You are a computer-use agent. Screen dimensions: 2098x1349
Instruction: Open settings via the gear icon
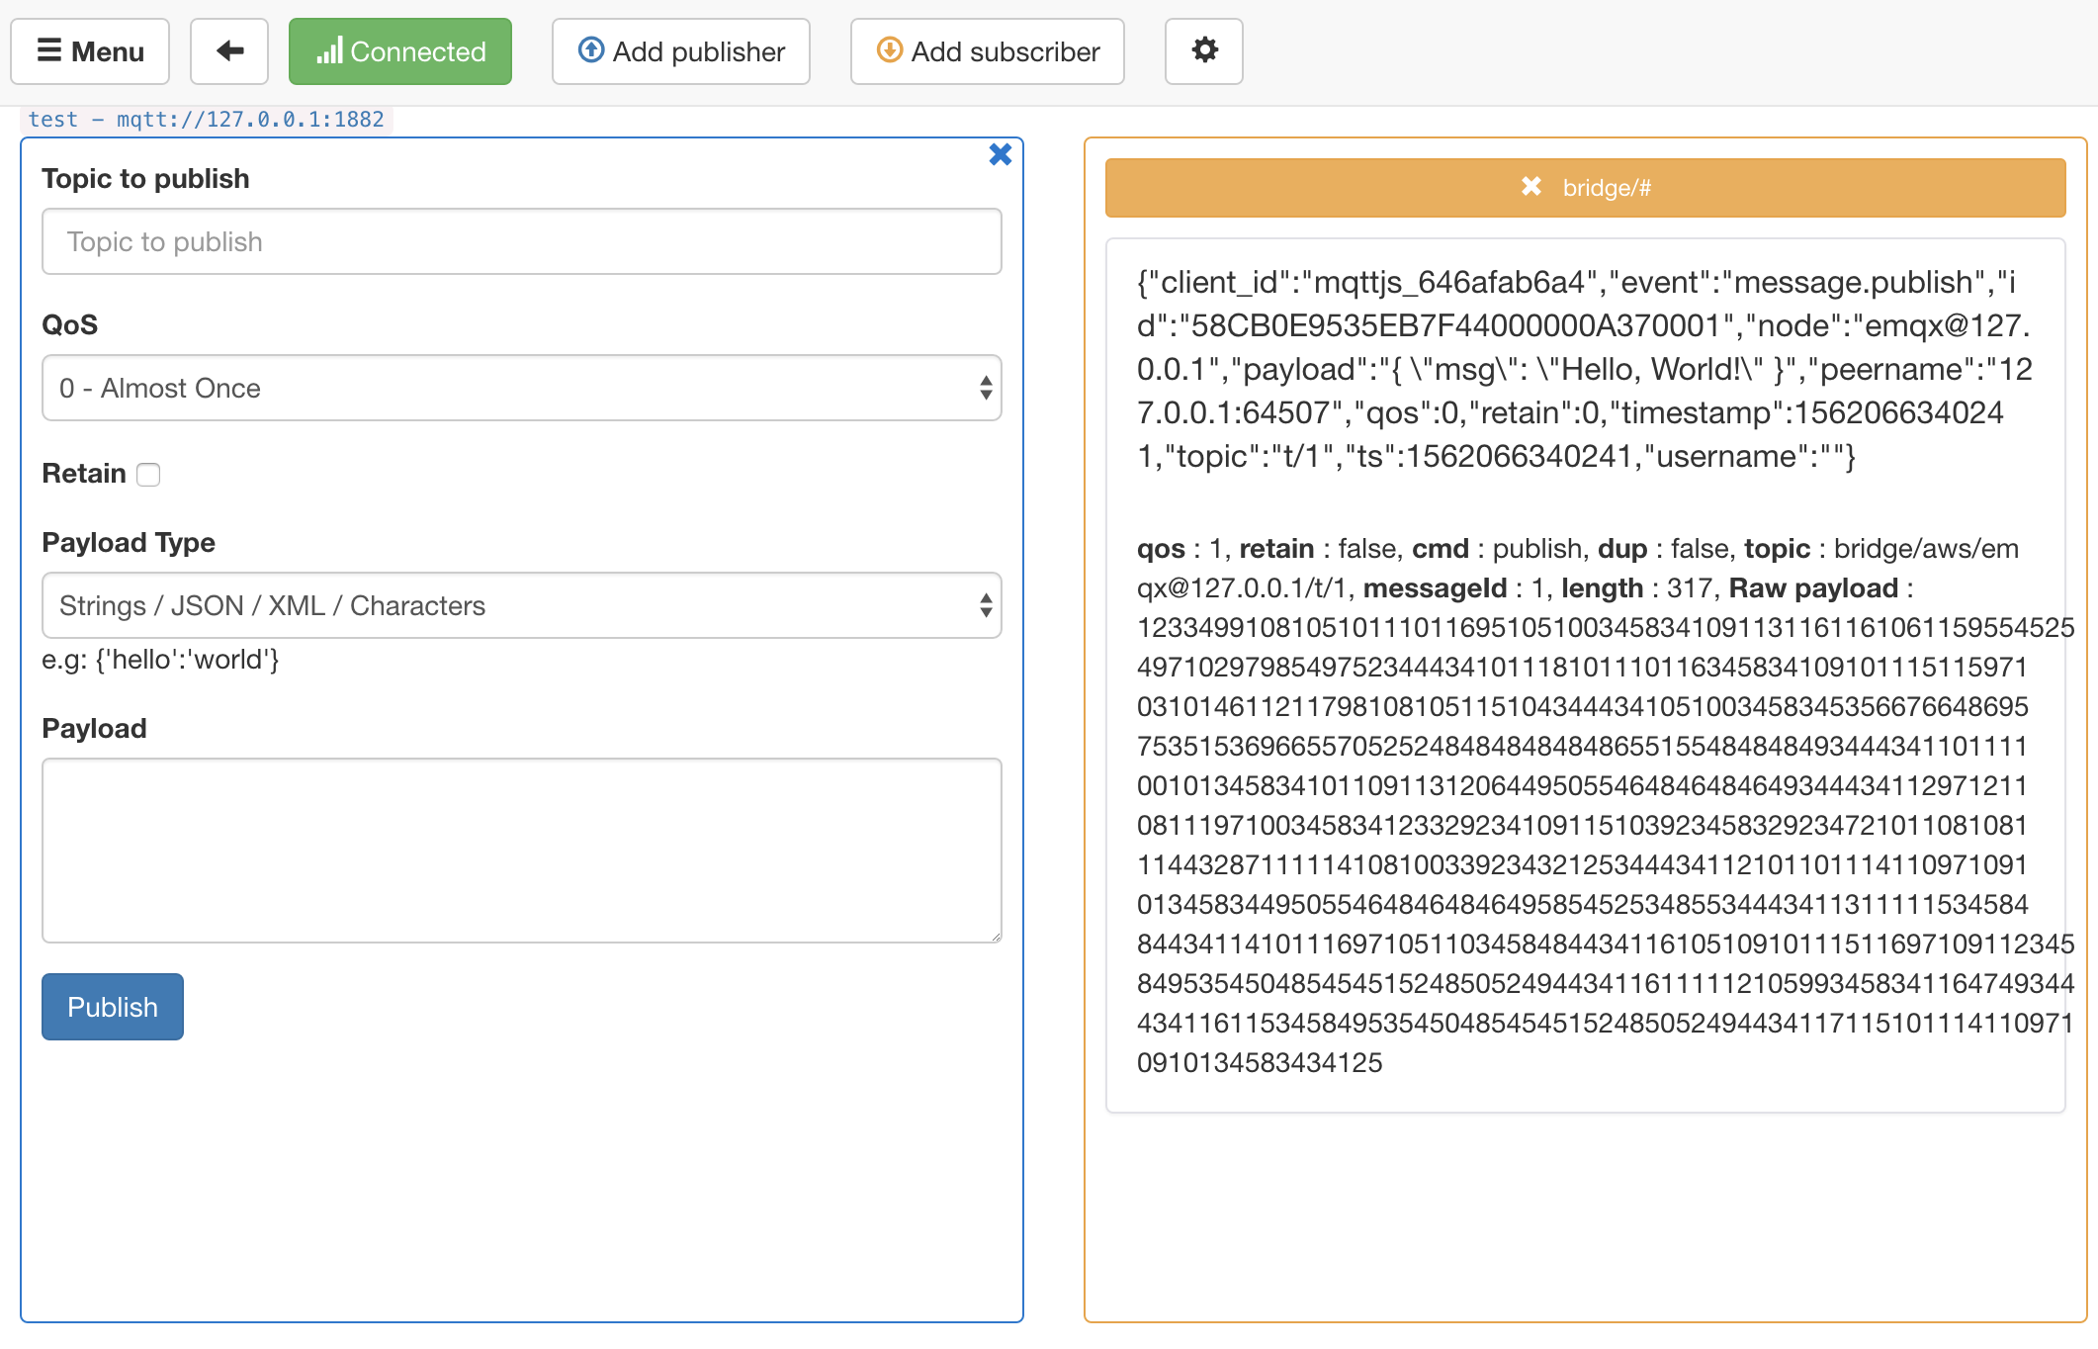(x=1204, y=51)
